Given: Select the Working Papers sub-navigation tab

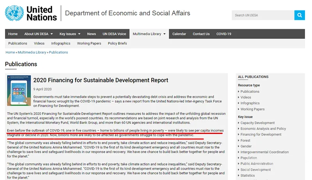Looking at the screenshot, I should point(89,43).
